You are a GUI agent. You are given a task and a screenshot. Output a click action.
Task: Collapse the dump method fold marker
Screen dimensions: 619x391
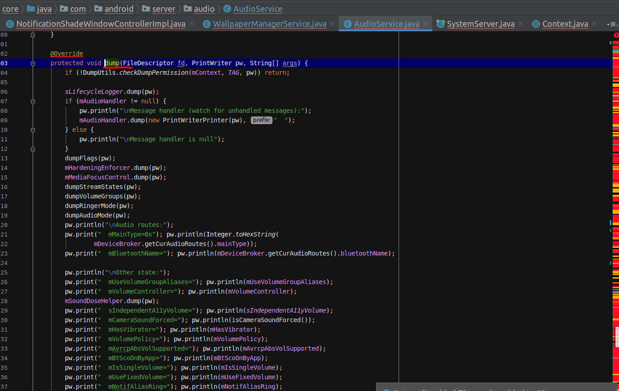click(33, 63)
